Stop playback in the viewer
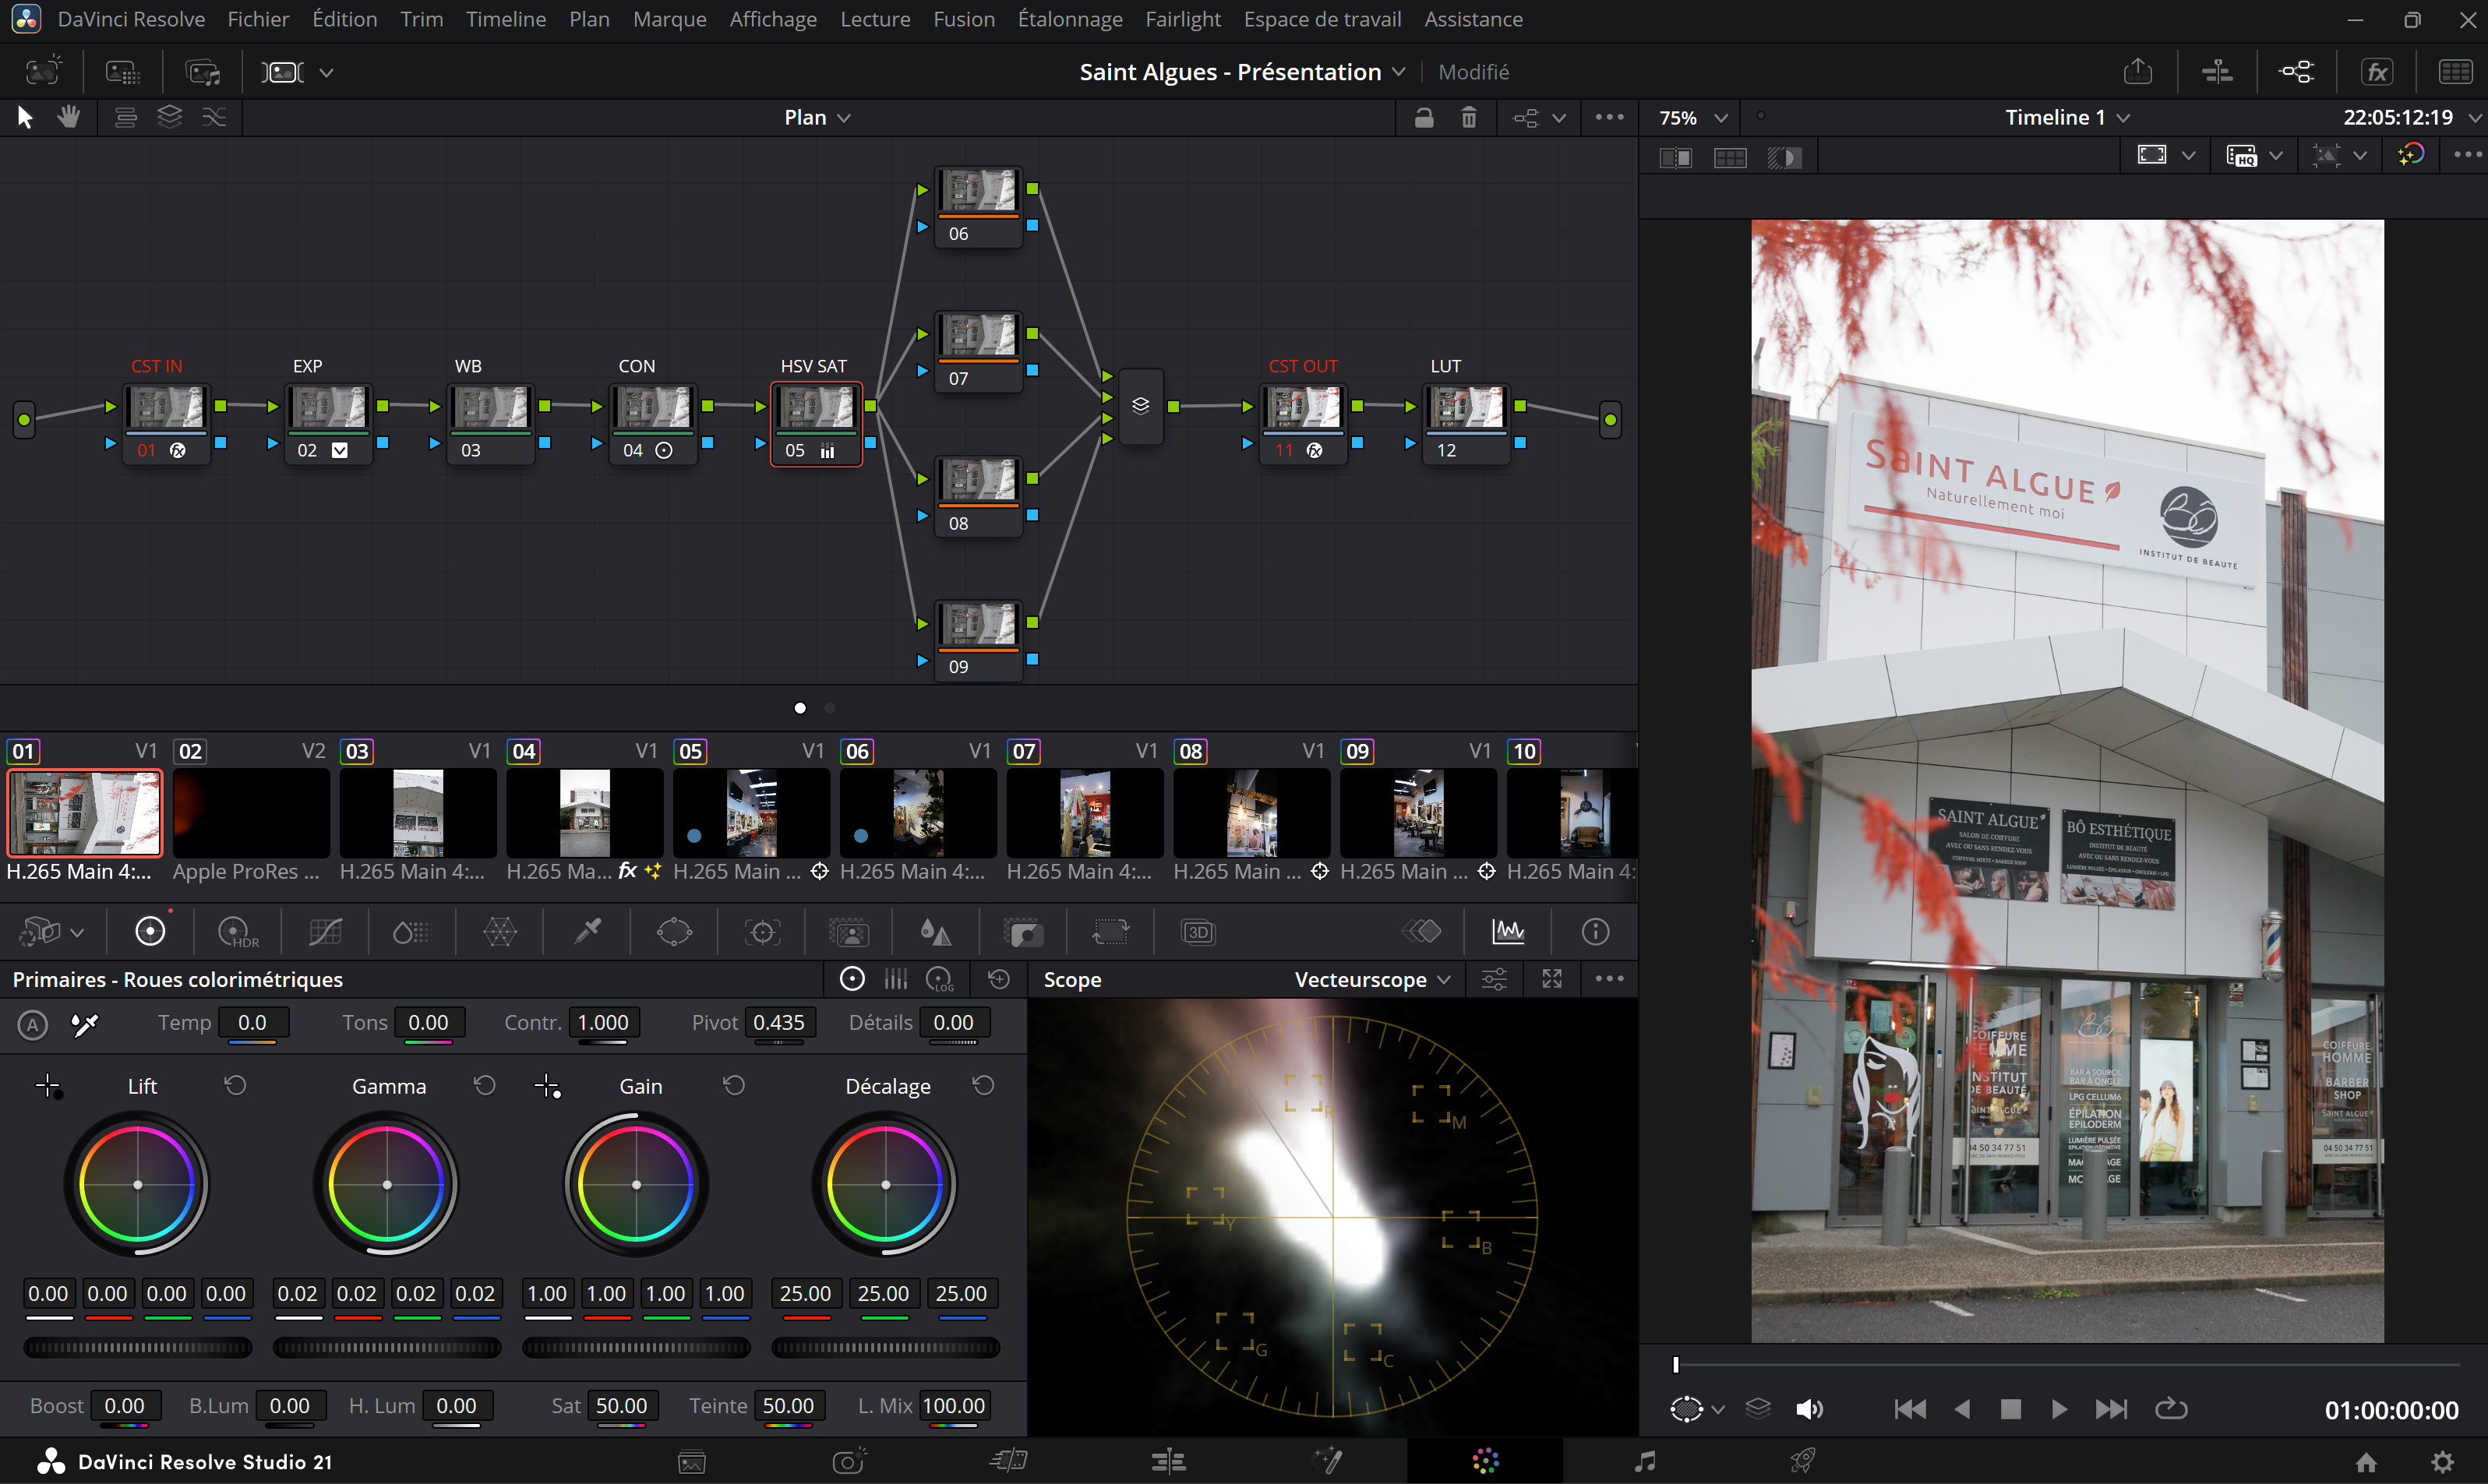This screenshot has width=2488, height=1484. coord(2011,1409)
